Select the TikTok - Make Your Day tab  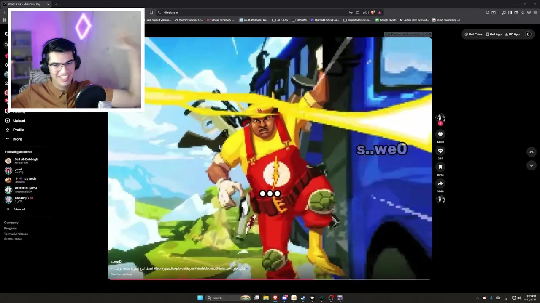point(27,4)
